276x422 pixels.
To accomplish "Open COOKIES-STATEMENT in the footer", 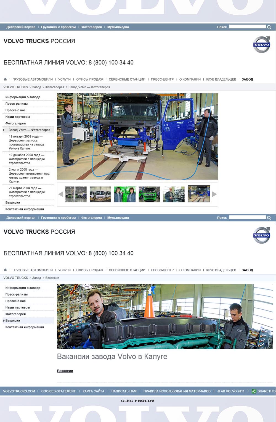I will coord(58,391).
